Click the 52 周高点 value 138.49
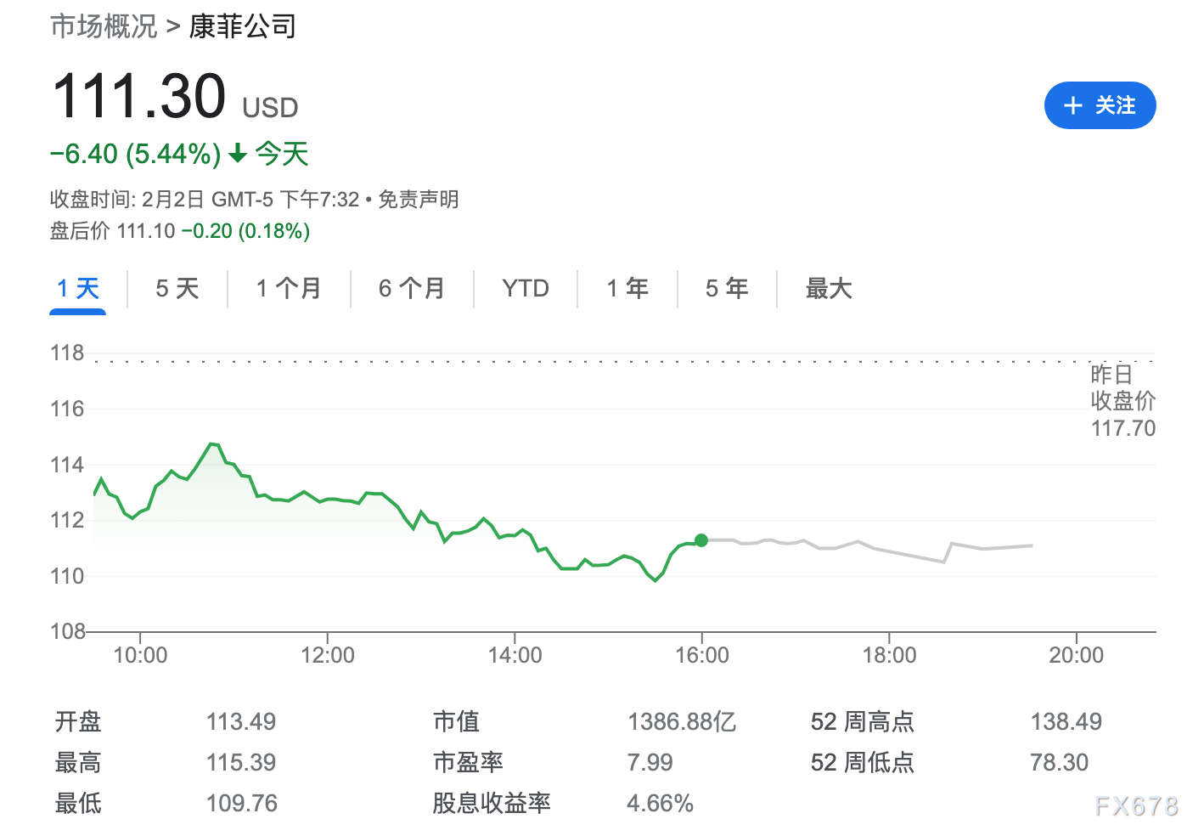The height and width of the screenshot is (836, 1204). click(1066, 722)
